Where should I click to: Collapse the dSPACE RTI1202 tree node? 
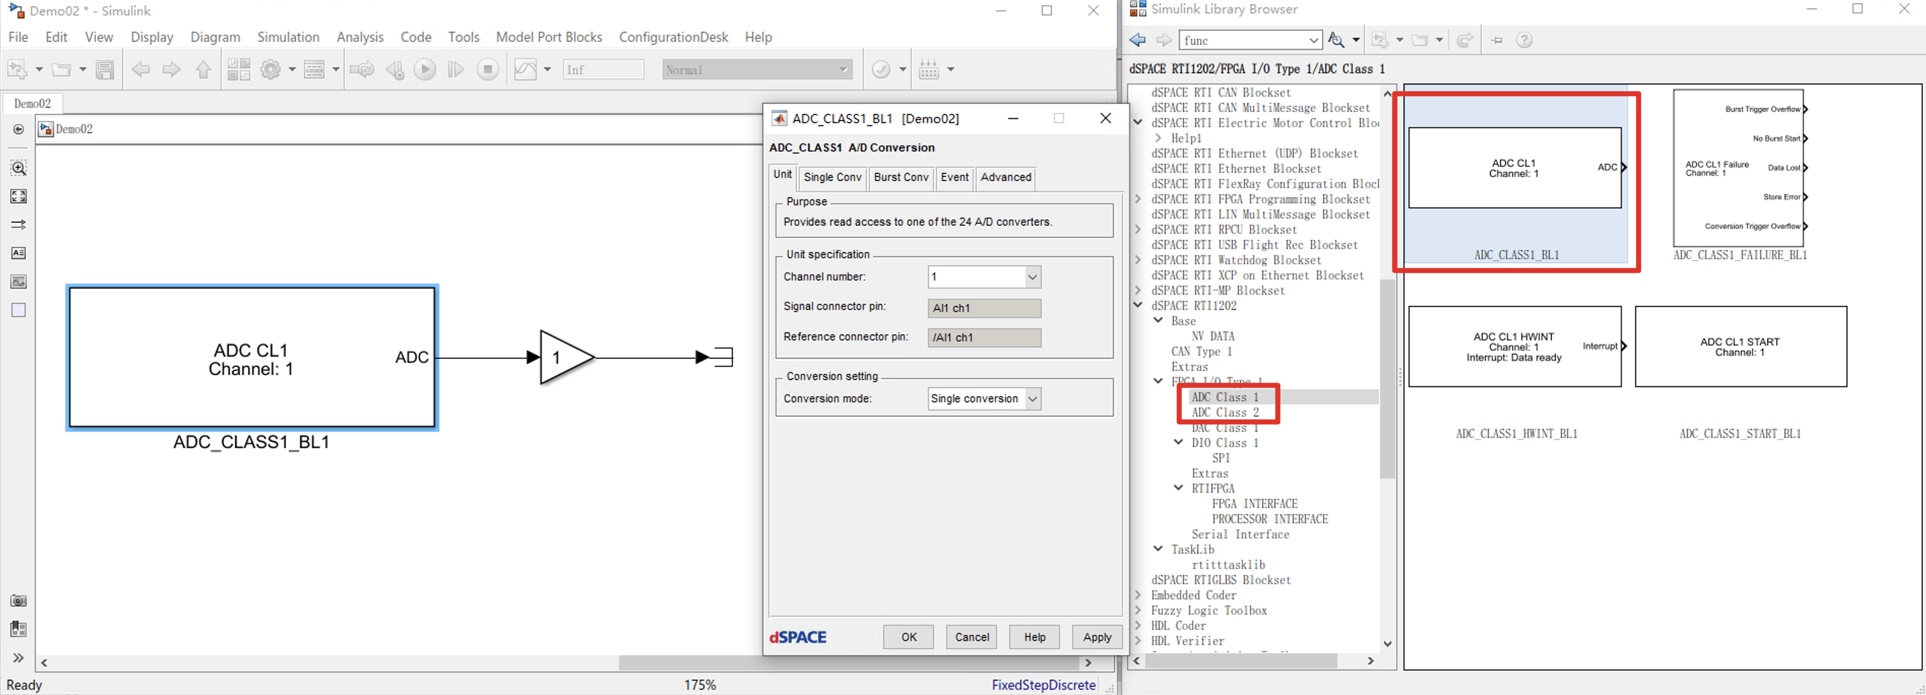pyautogui.click(x=1138, y=305)
